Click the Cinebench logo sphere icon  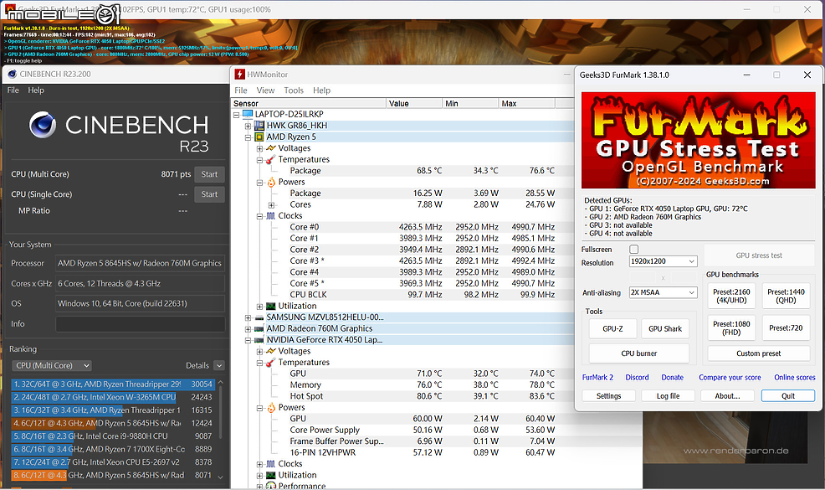(x=43, y=125)
